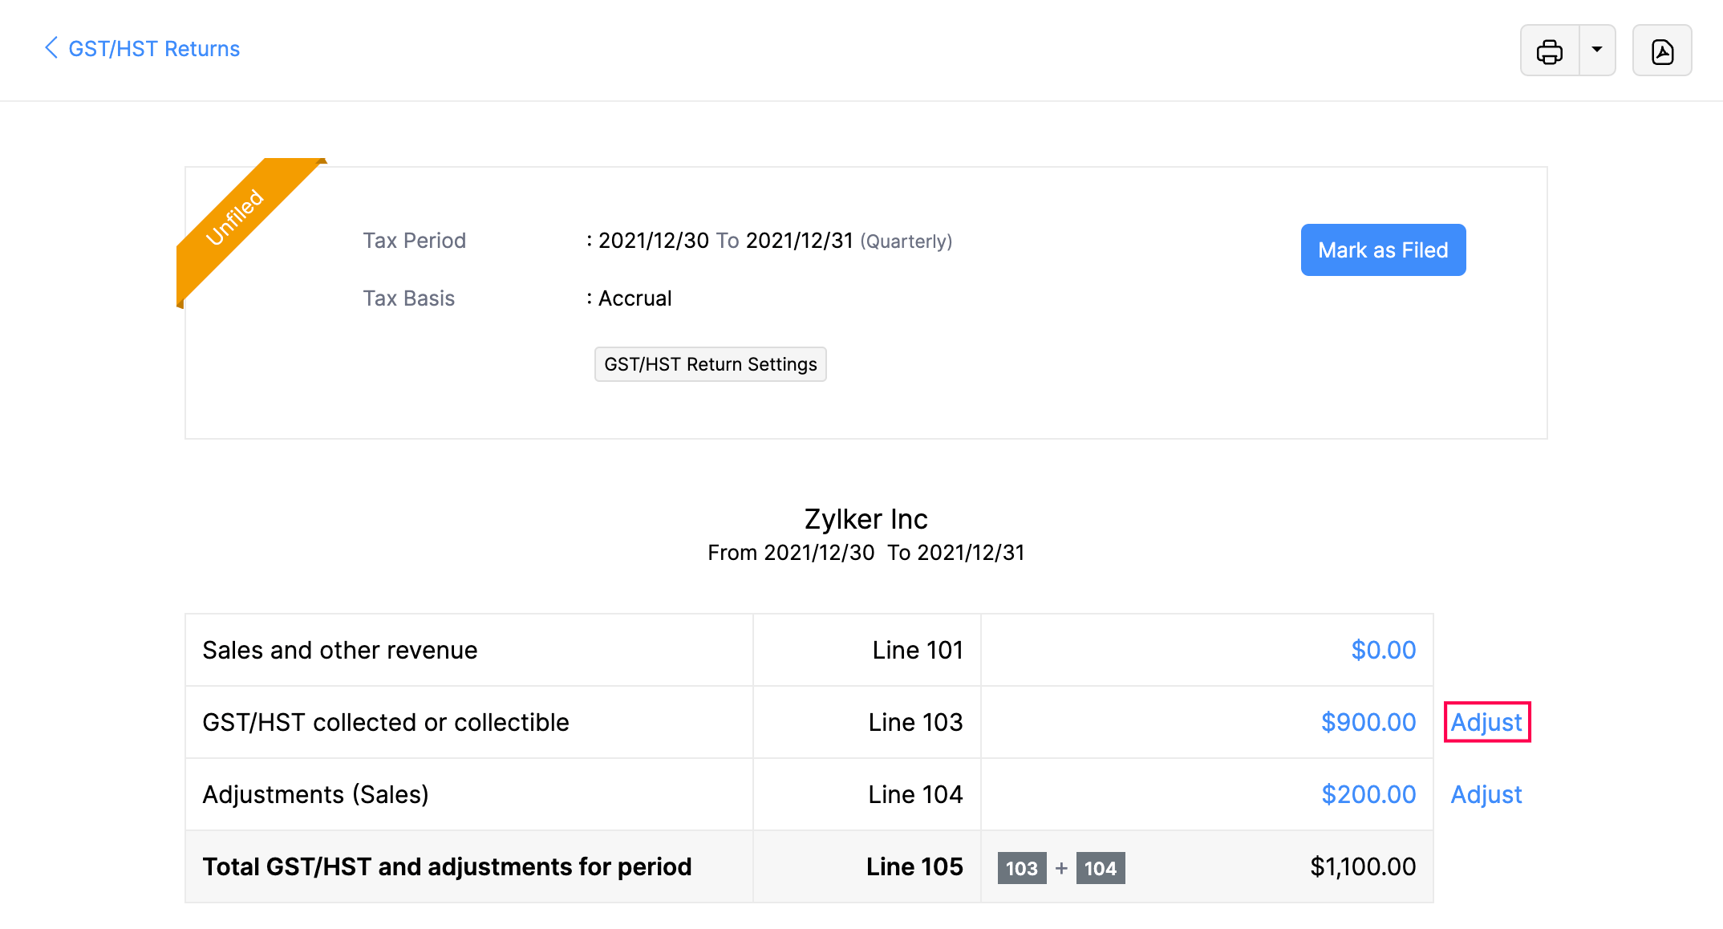Click the 104 formula badge
1723x929 pixels.
(x=1100, y=868)
